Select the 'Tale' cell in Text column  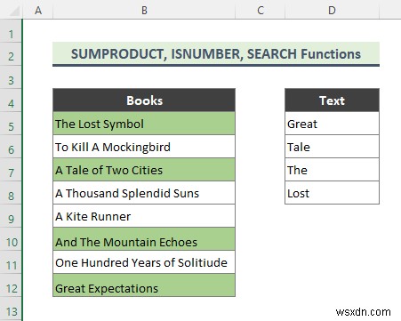coord(332,147)
